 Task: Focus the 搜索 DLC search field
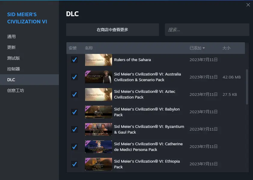pyautogui.click(x=207, y=30)
